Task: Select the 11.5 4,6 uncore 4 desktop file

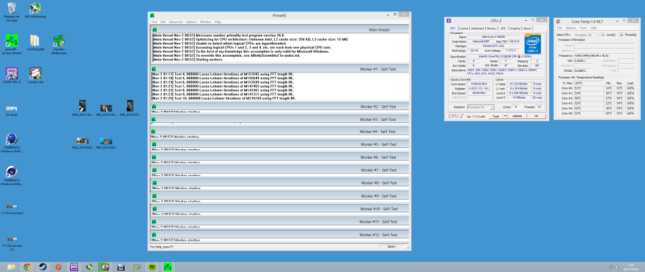Action: [x=11, y=209]
